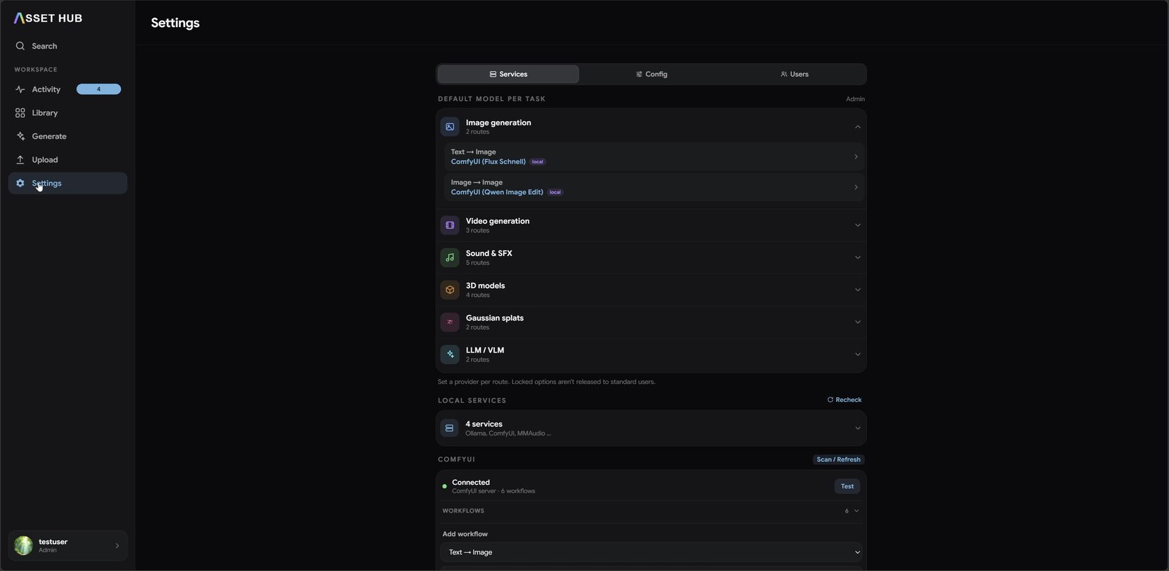Click "ComfyUI server · 6 workflows" text
Viewport: 1169px width, 571px height.
493,491
